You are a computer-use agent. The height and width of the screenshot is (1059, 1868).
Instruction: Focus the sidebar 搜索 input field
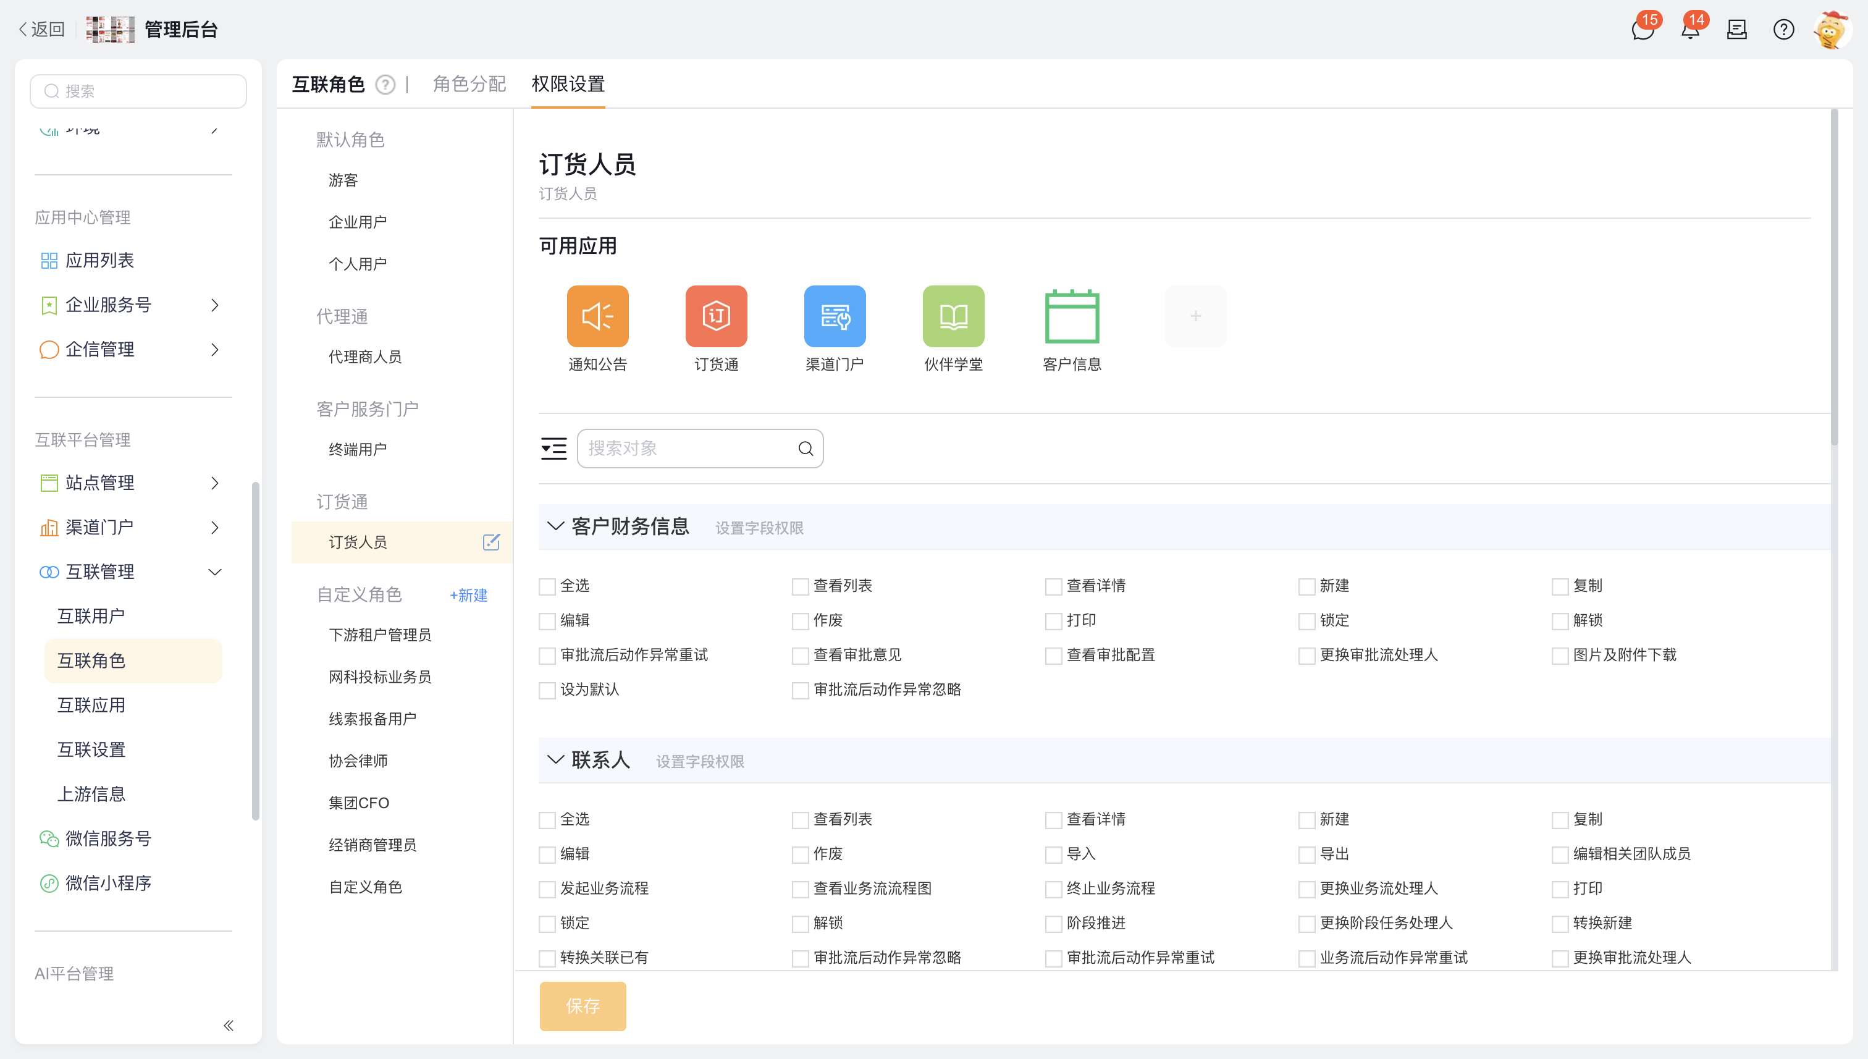pos(138,91)
